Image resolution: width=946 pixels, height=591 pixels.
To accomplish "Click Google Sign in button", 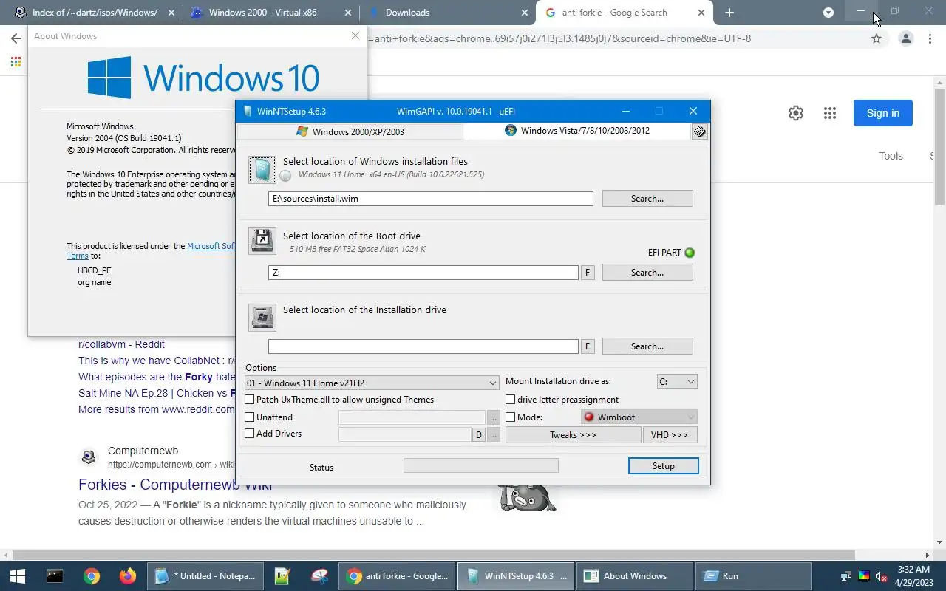I will coord(883,113).
